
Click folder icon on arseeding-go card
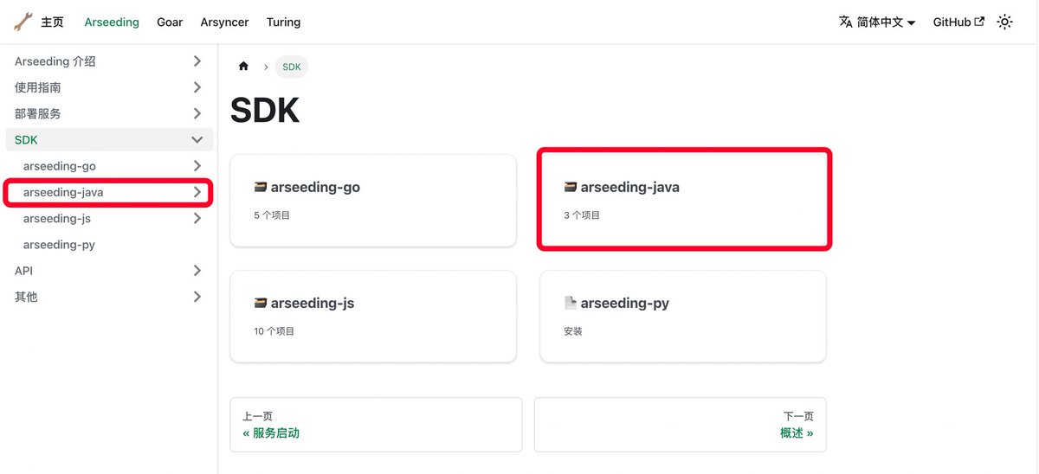(x=260, y=187)
